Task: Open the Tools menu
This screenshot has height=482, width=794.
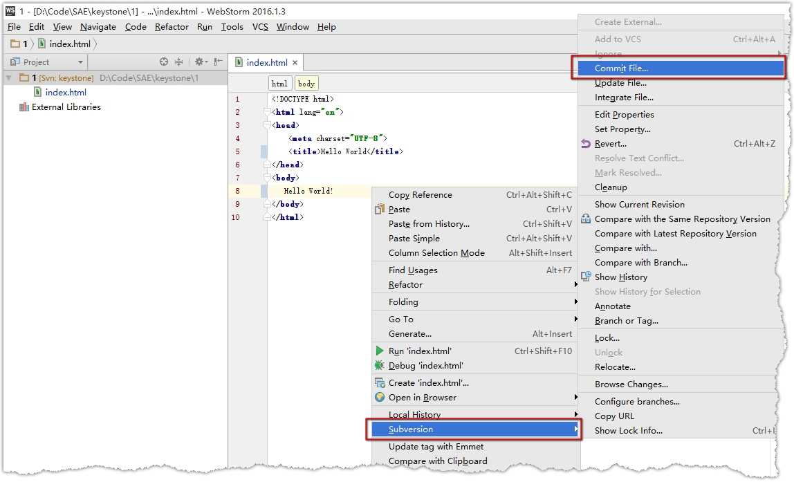Action: coord(232,27)
